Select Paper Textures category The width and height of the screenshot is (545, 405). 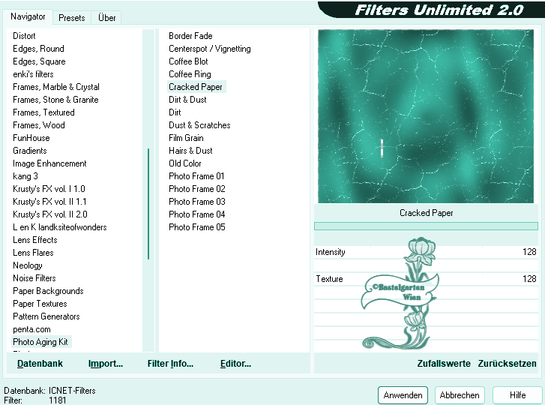coord(40,304)
